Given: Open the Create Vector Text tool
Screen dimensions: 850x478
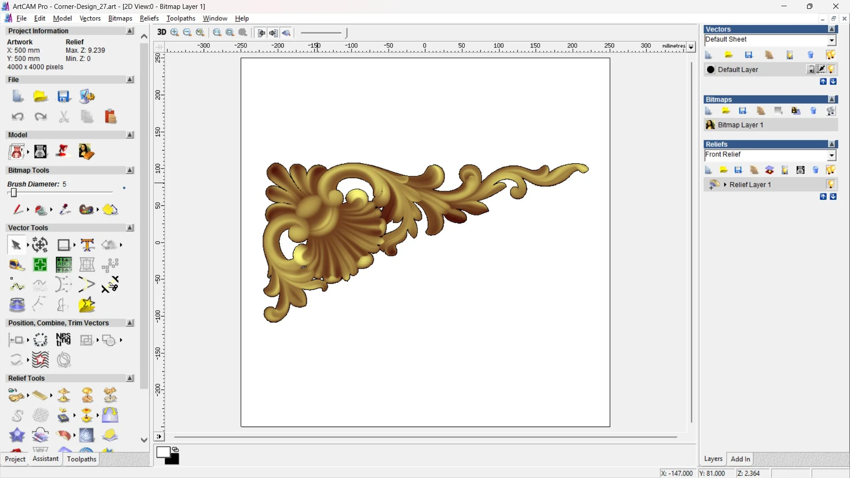Looking at the screenshot, I should click(x=88, y=245).
